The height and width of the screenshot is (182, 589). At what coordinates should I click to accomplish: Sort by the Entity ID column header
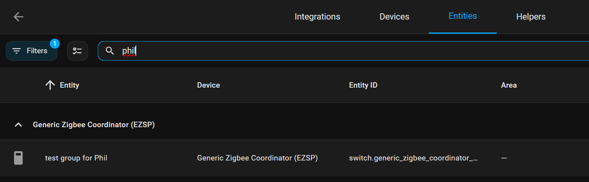(363, 85)
